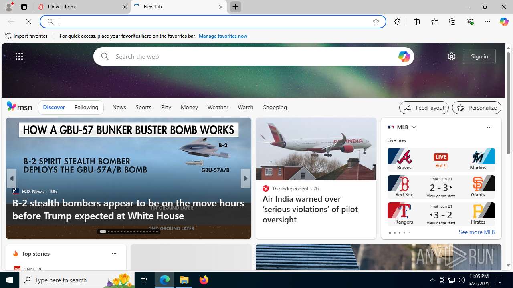The height and width of the screenshot is (288, 513).
Task: Open Top stories more options menu
Action: 114,254
